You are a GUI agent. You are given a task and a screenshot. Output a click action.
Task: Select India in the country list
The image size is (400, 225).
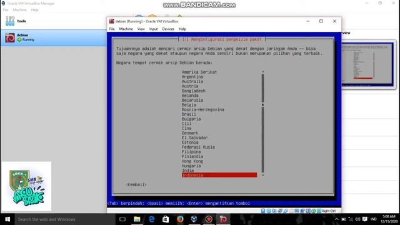(187, 171)
